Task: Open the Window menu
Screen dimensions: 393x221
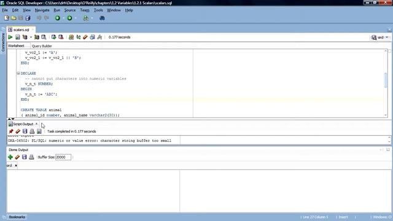Action: coord(114,10)
